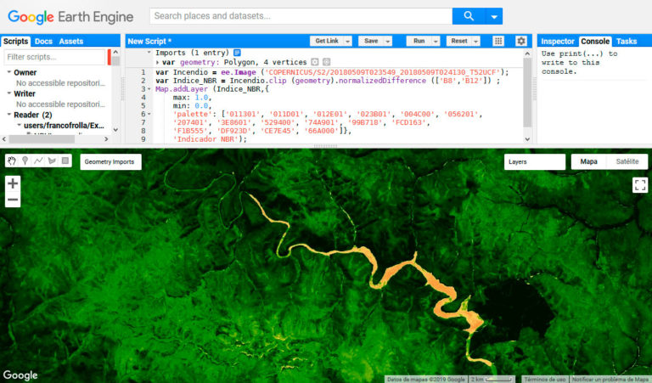Select the draw polygon shape tool
Image resolution: width=652 pixels, height=383 pixels.
pyautogui.click(x=52, y=161)
